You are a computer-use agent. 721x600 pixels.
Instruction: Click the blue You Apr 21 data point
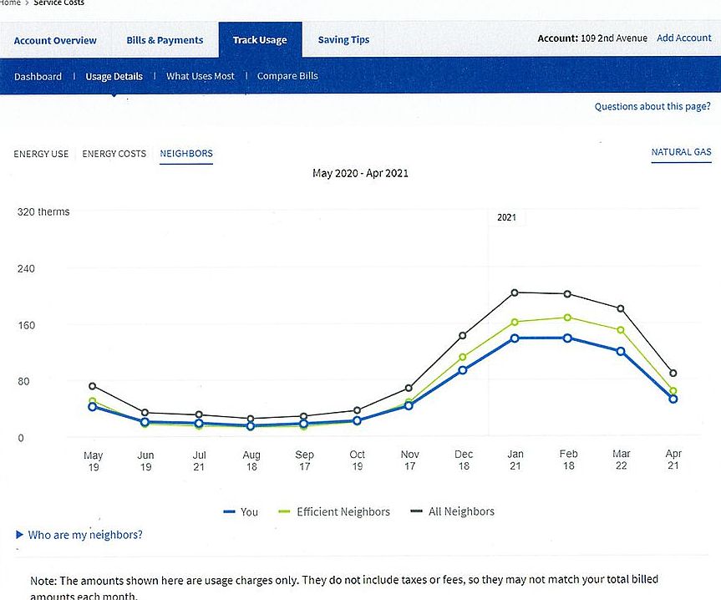(x=673, y=399)
